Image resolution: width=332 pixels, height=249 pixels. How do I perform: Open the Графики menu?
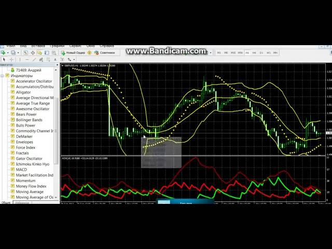click(x=57, y=46)
